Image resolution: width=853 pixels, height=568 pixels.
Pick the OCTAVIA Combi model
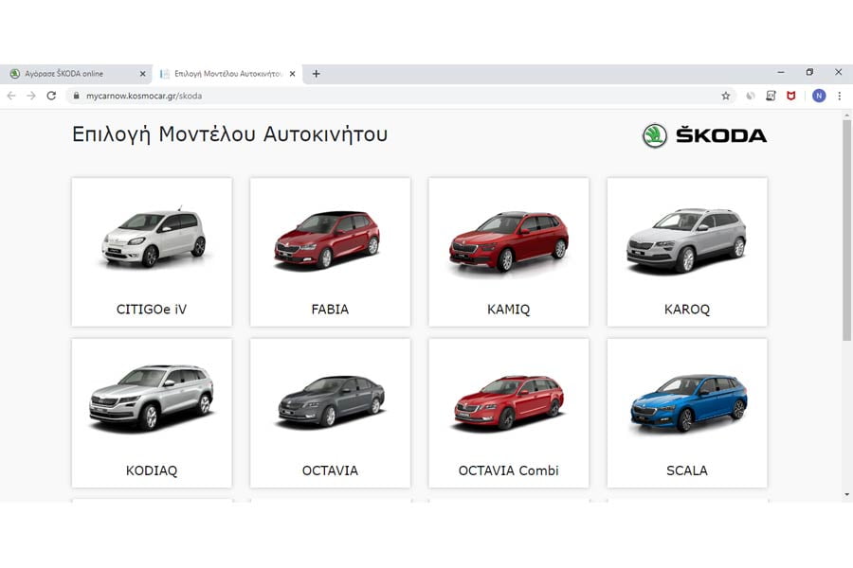point(508,411)
